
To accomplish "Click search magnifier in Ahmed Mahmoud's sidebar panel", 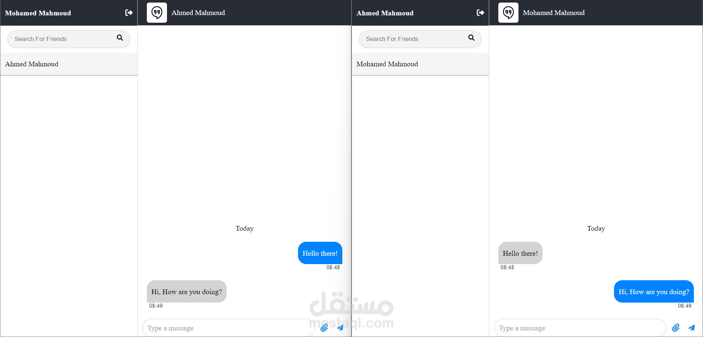I will click(471, 38).
